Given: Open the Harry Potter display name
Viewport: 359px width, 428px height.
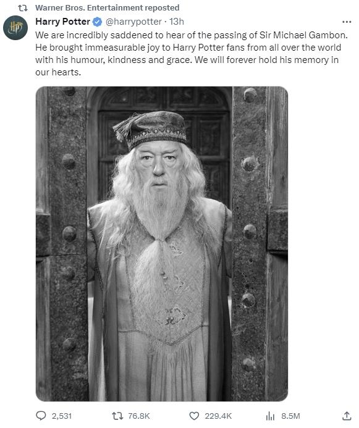Looking at the screenshot, I should click(63, 22).
